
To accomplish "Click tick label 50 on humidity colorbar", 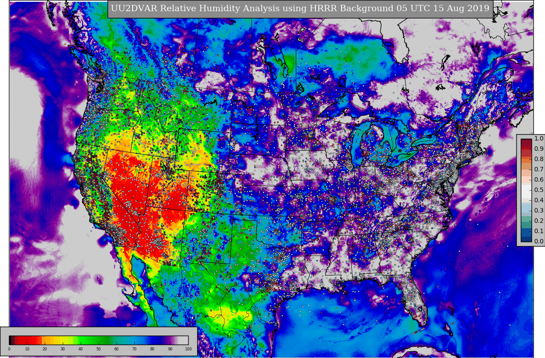I will tap(99, 349).
